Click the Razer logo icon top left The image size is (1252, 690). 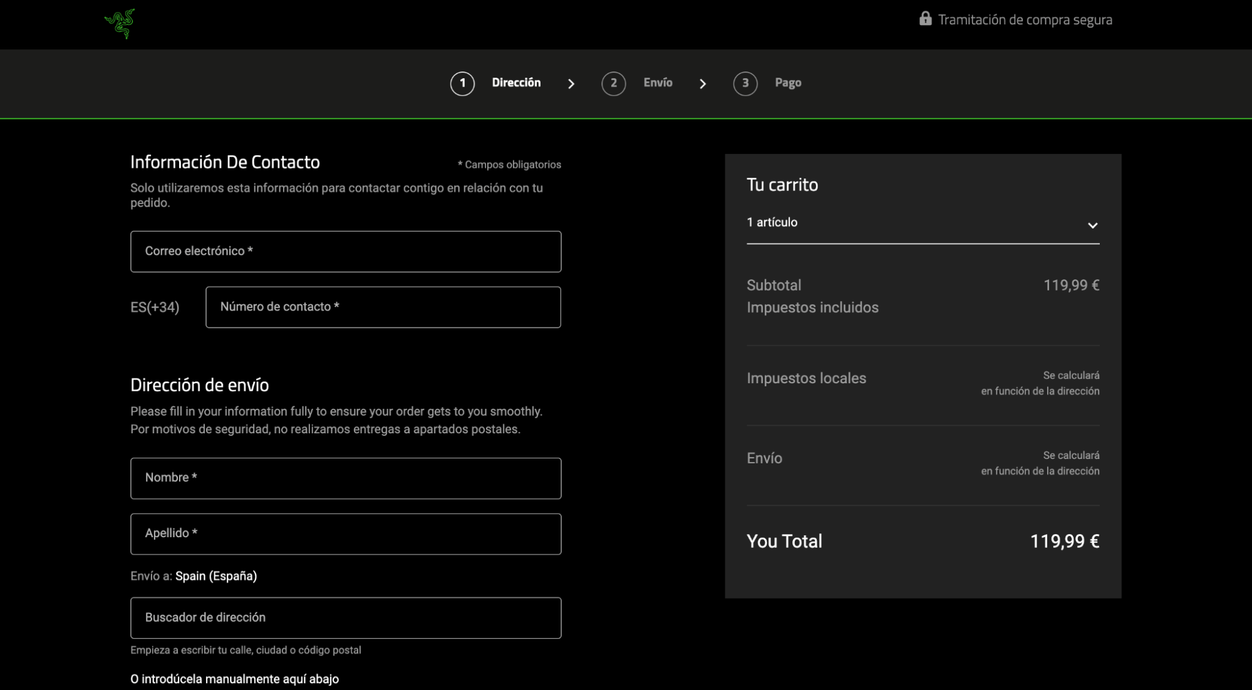[120, 23]
